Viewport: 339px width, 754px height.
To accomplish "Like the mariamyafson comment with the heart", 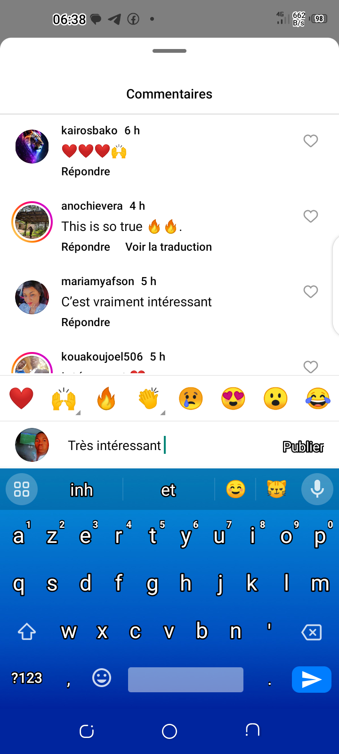I will [x=311, y=292].
